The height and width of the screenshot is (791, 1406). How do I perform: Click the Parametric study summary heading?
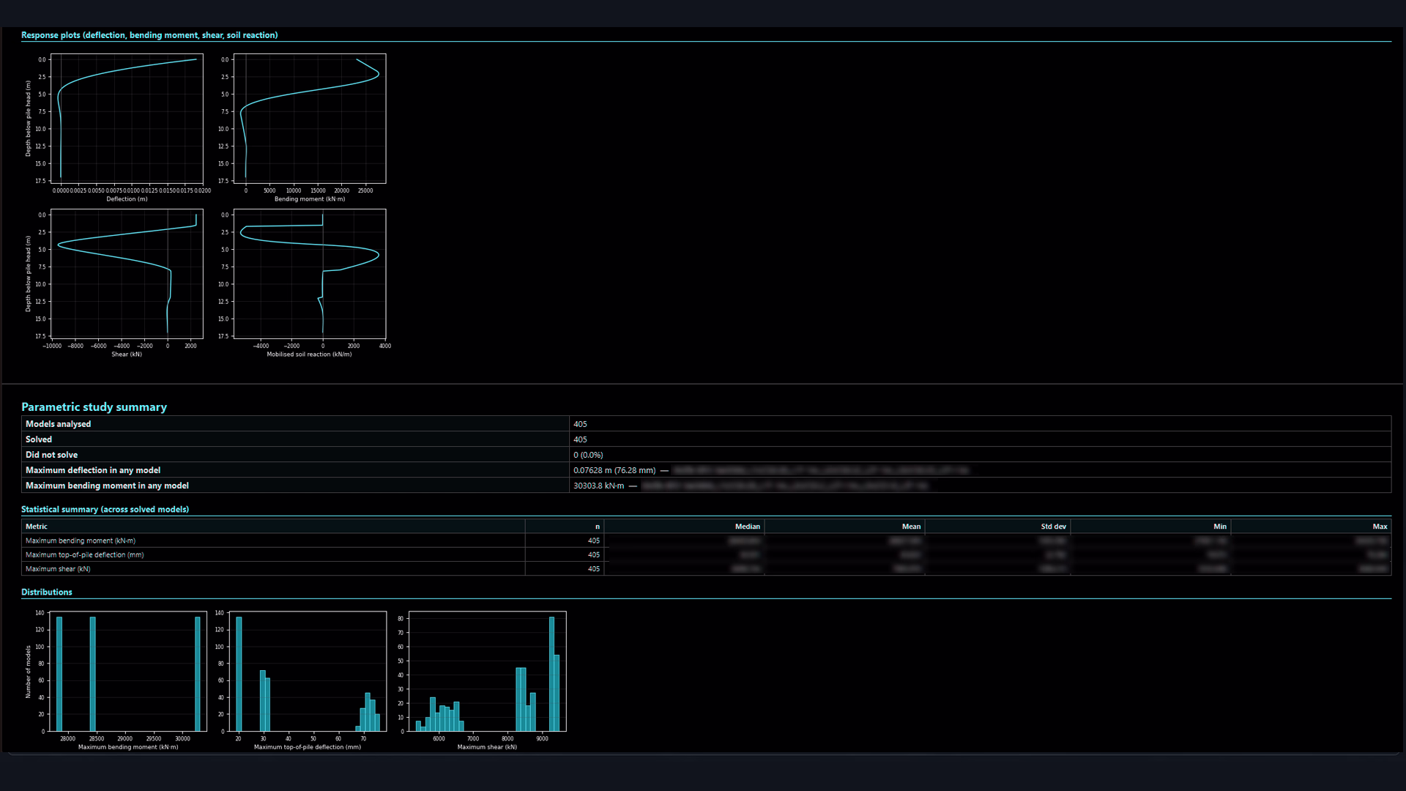[x=94, y=407]
